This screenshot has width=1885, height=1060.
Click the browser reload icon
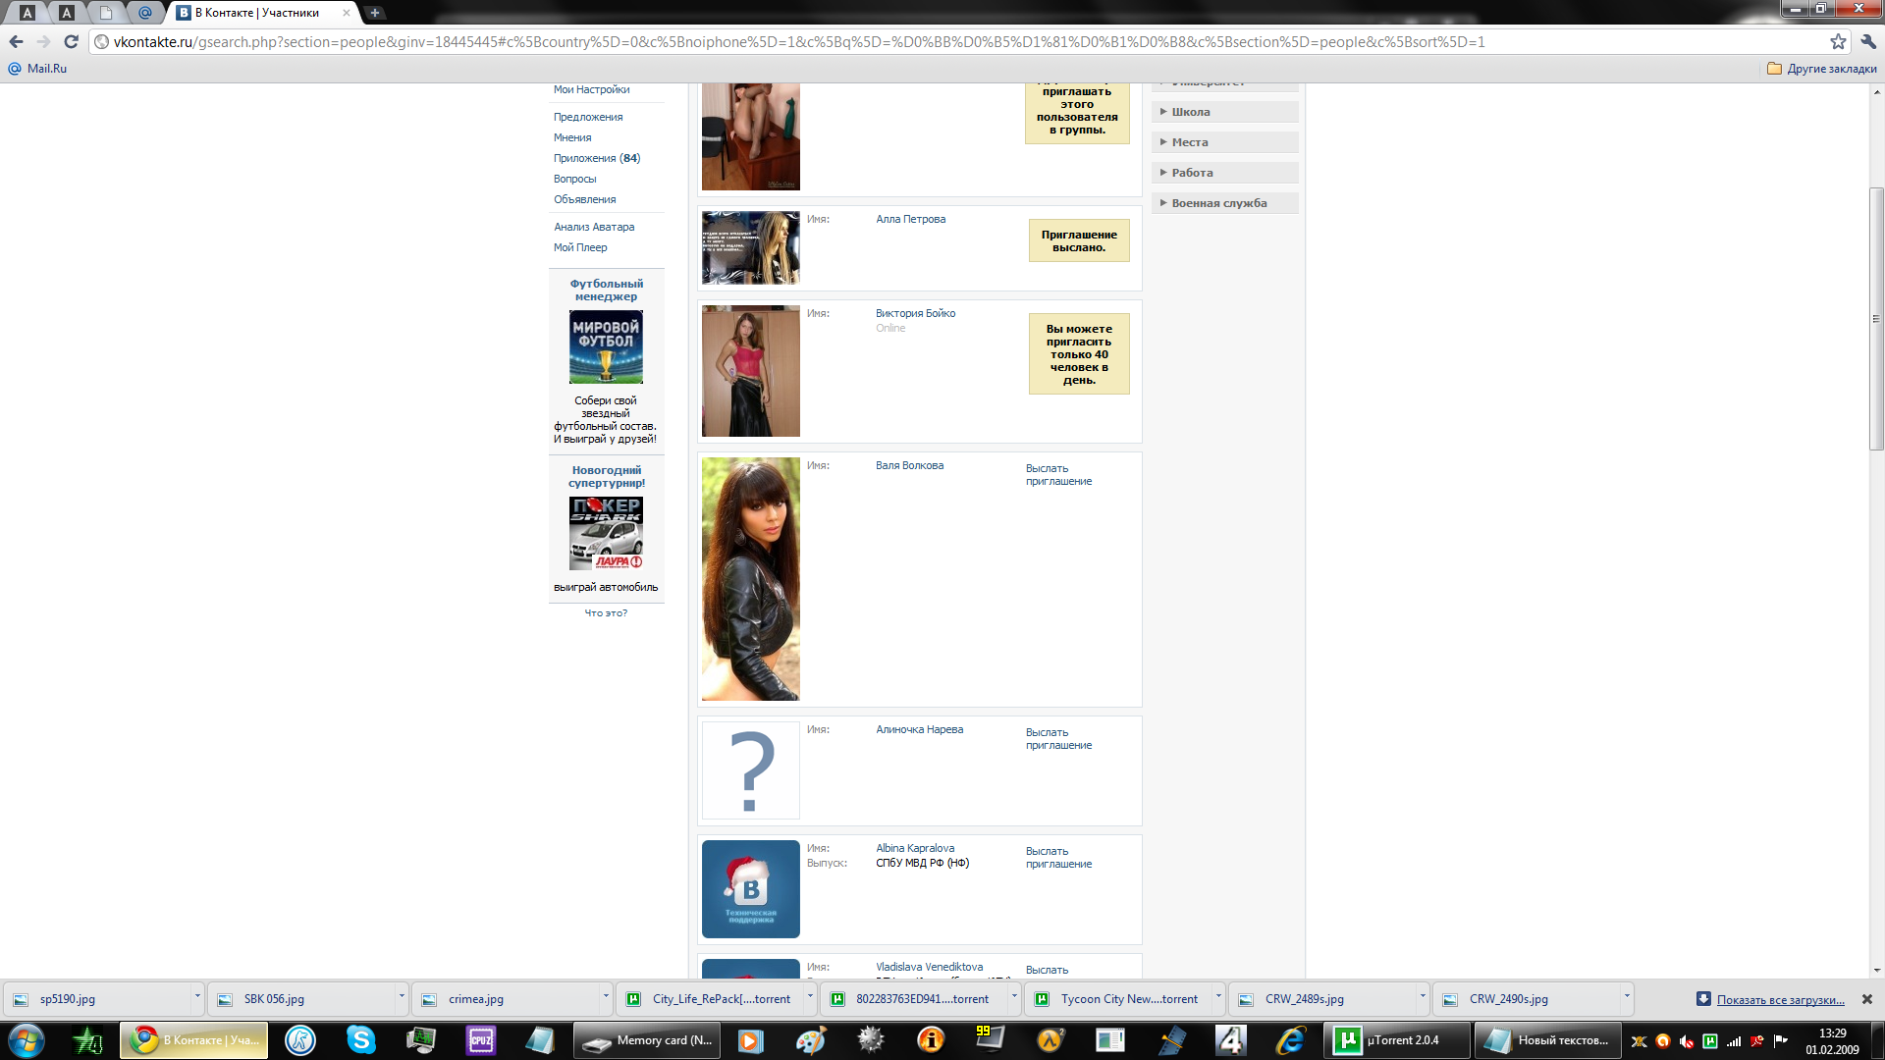click(71, 41)
